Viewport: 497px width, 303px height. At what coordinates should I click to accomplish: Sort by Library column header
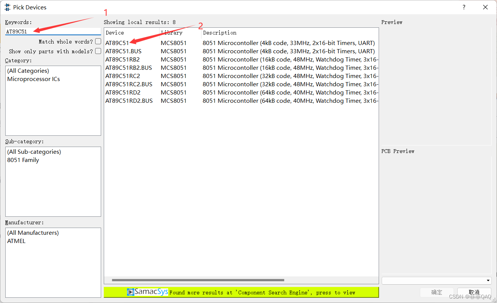click(x=181, y=33)
